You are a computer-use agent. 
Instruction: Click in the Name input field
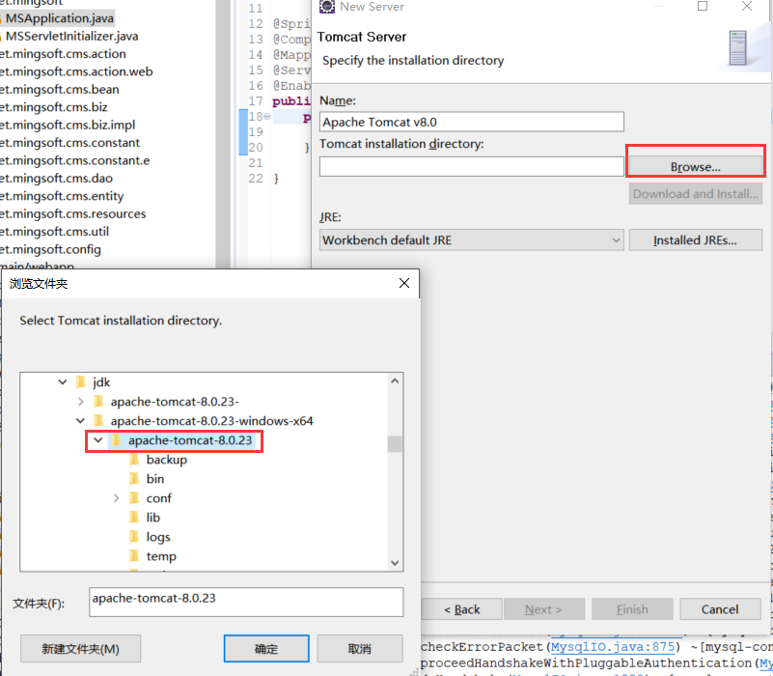[471, 122]
